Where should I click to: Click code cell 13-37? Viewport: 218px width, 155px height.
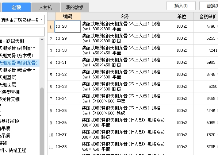68,135
